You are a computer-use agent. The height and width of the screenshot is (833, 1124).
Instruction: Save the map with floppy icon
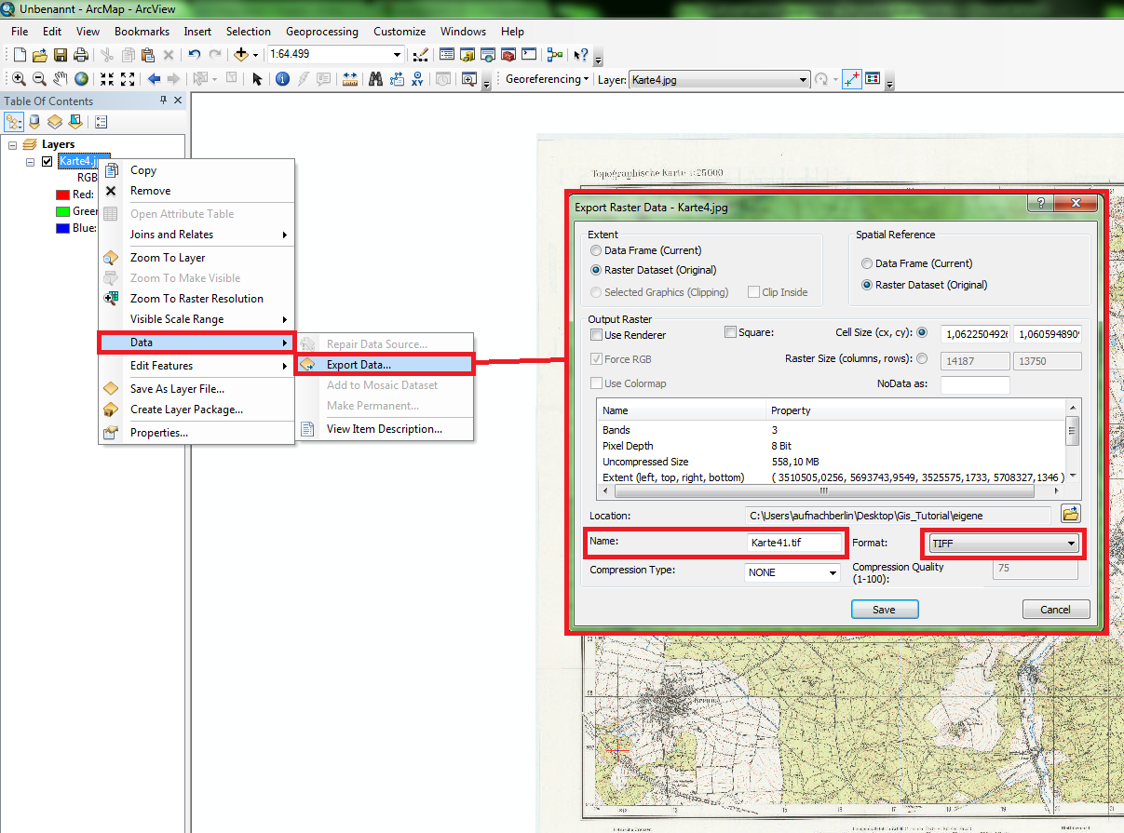(x=60, y=55)
